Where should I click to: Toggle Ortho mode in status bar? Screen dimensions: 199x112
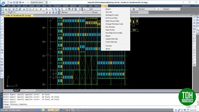tap(43, 110)
